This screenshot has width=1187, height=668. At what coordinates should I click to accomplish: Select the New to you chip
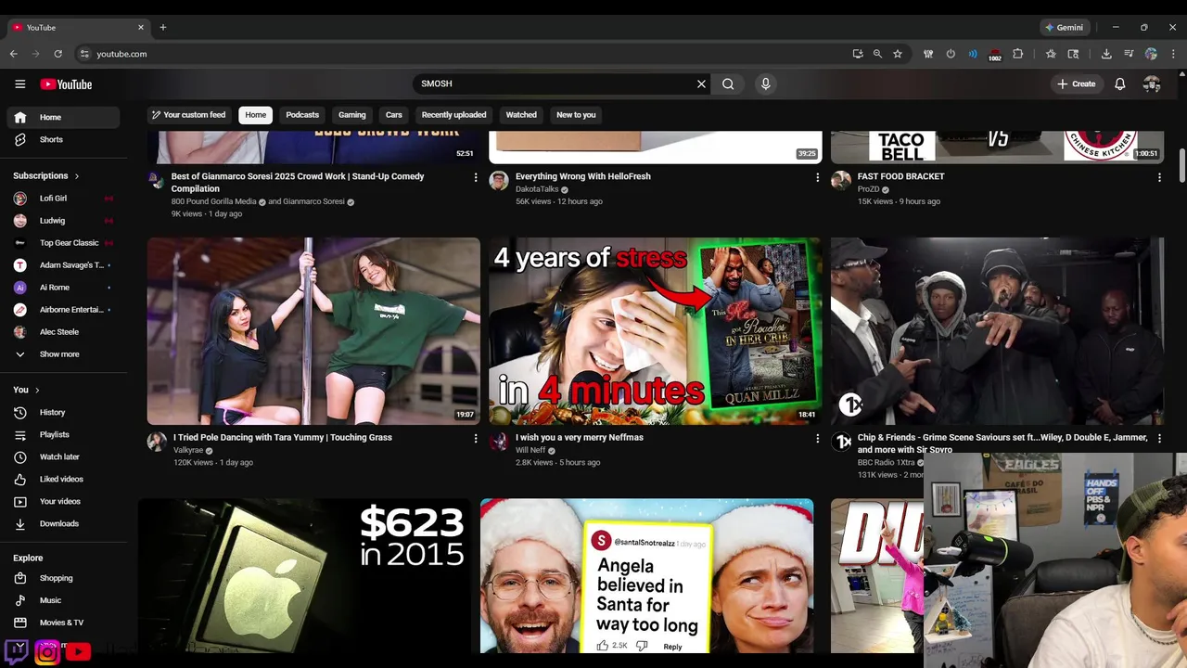click(x=576, y=115)
